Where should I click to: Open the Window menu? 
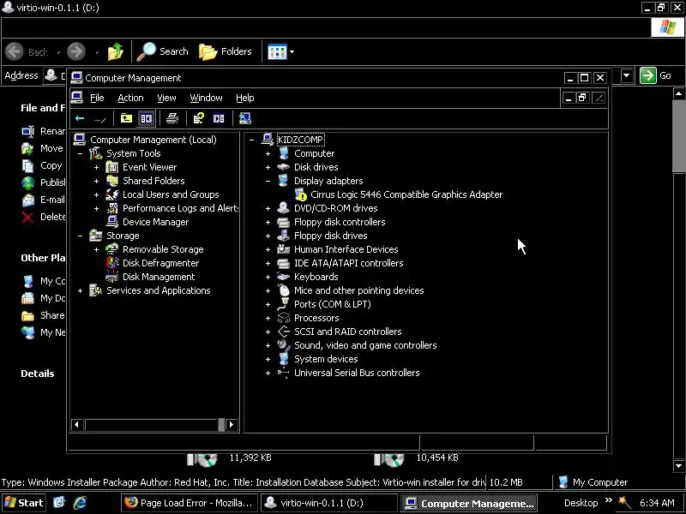pyautogui.click(x=206, y=98)
